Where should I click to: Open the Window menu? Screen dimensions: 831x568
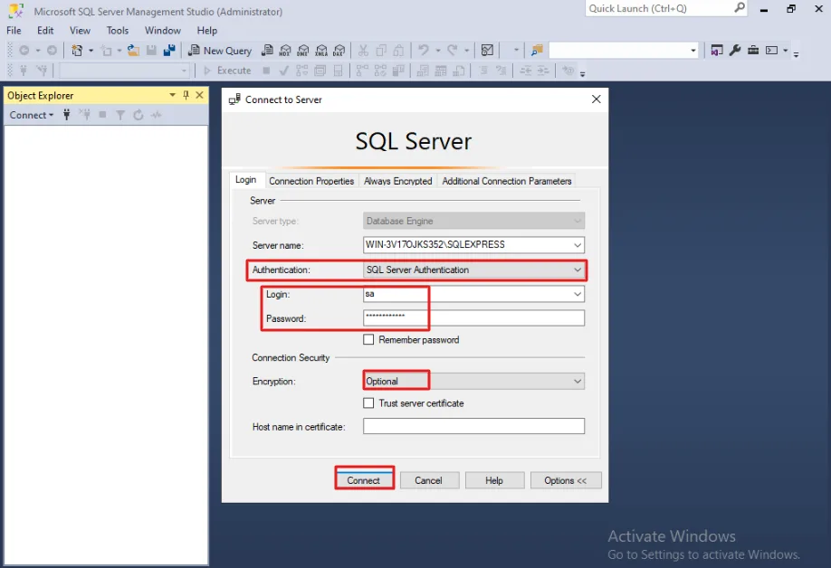pyautogui.click(x=163, y=30)
